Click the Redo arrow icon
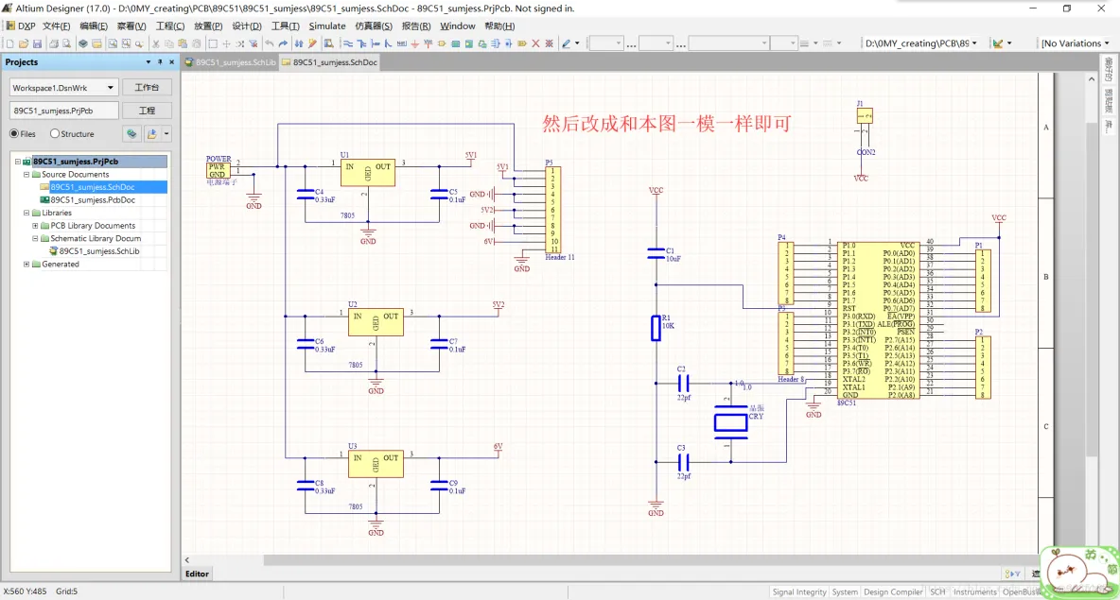Viewport: 1120px width, 600px height. tap(283, 43)
